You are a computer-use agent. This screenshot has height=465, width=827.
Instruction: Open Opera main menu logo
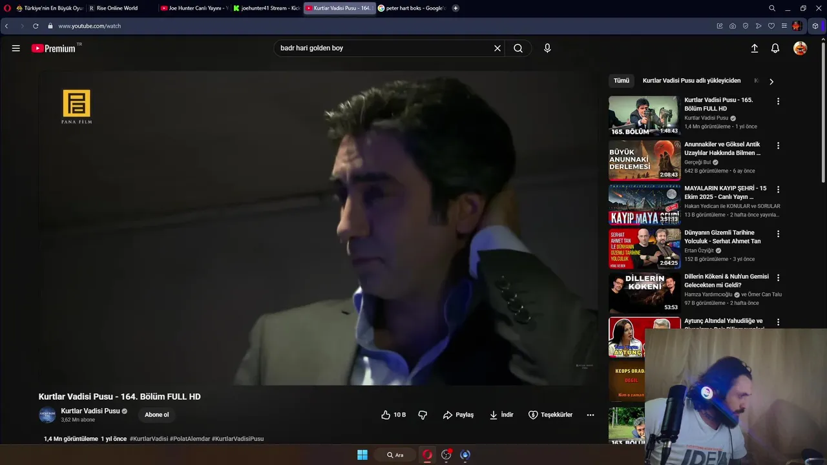click(x=6, y=8)
